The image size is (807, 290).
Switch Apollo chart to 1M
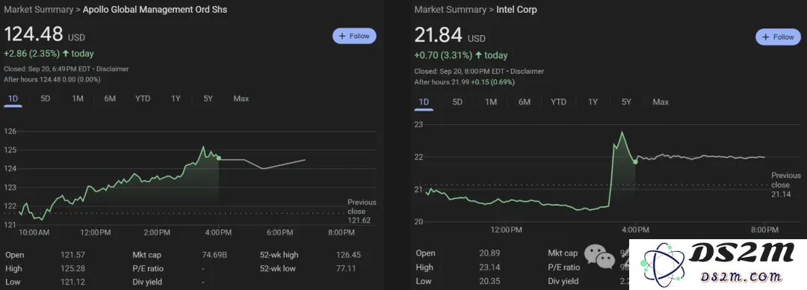click(x=78, y=99)
